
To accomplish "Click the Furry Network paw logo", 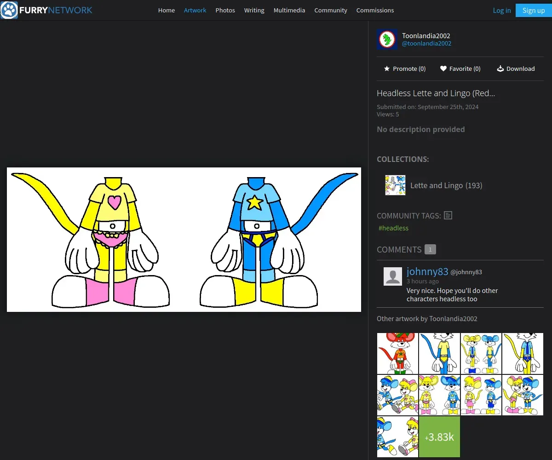I will [9, 10].
